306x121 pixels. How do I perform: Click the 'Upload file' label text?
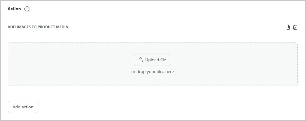pyautogui.click(x=155, y=60)
